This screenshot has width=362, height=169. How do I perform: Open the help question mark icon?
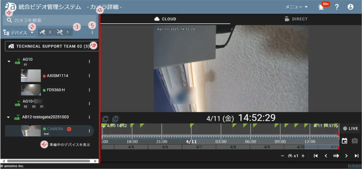[x=337, y=7]
